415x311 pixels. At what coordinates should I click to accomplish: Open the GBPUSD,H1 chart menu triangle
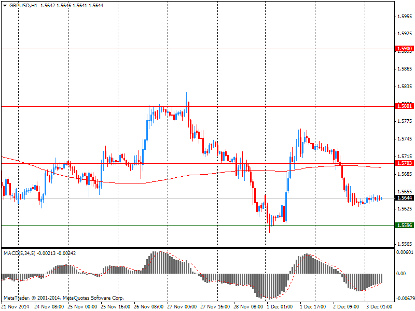(5, 6)
